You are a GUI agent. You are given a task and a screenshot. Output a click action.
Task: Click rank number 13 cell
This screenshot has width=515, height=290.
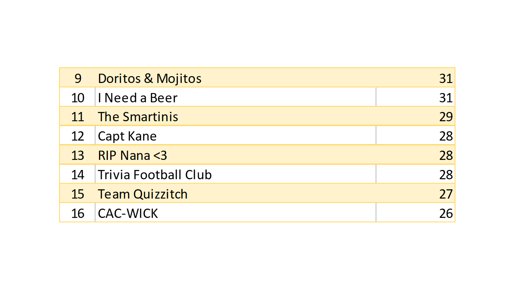[x=78, y=155]
